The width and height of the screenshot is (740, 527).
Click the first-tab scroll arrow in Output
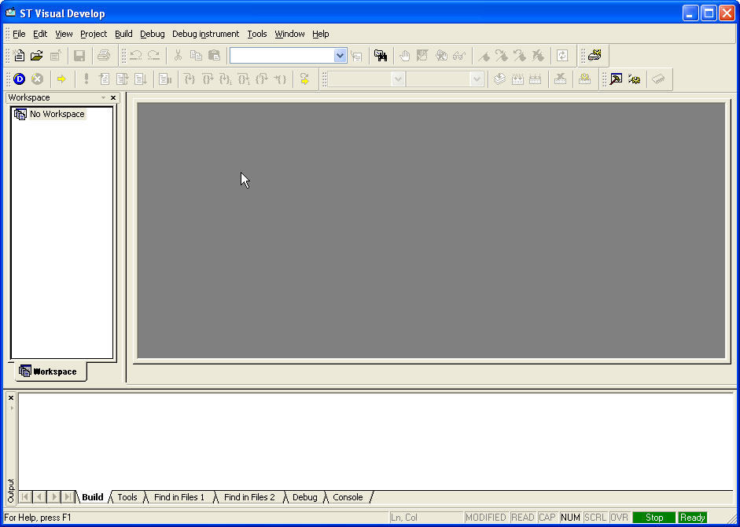click(25, 497)
